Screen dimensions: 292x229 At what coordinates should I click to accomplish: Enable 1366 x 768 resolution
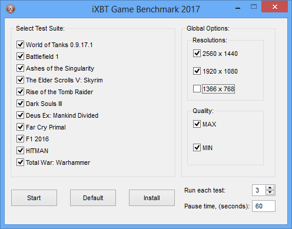(197, 89)
